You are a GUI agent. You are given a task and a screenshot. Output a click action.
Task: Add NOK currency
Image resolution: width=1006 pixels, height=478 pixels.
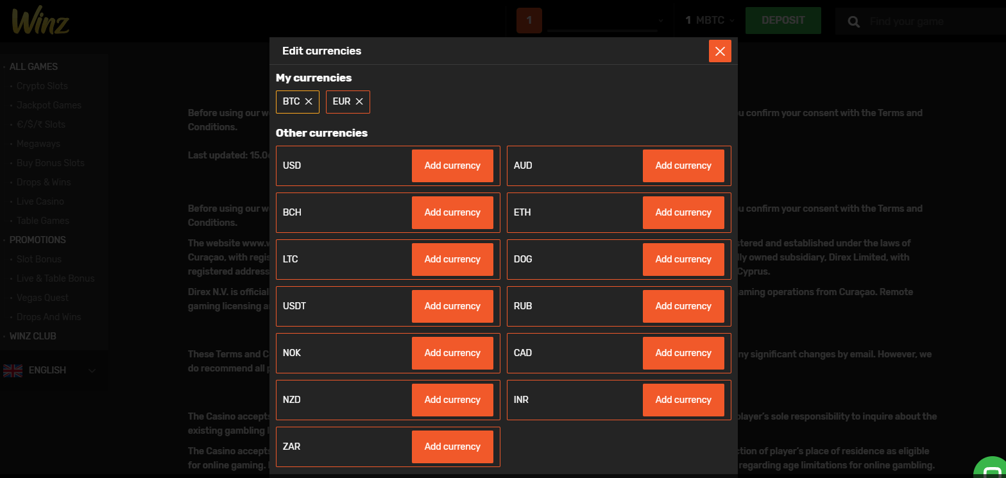tap(452, 353)
